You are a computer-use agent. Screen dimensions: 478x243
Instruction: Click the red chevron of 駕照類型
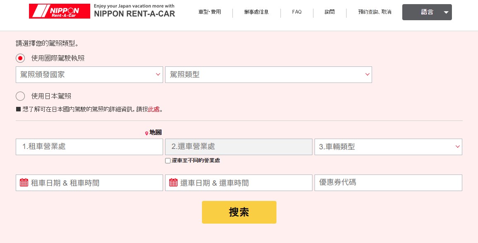[368, 74]
